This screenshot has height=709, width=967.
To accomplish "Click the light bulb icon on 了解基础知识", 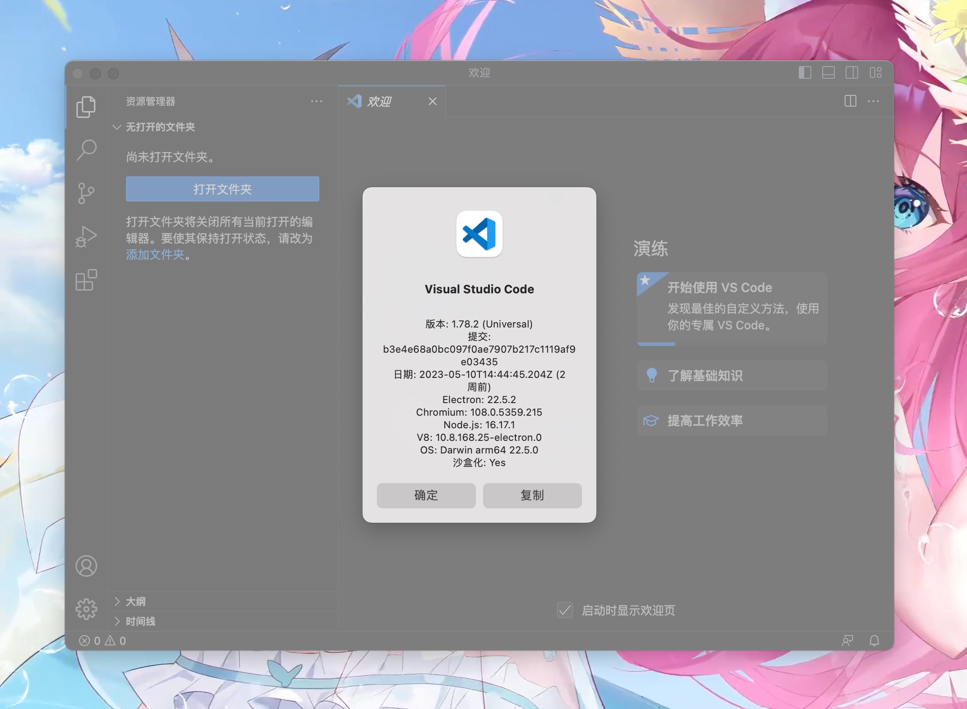I will pos(651,375).
